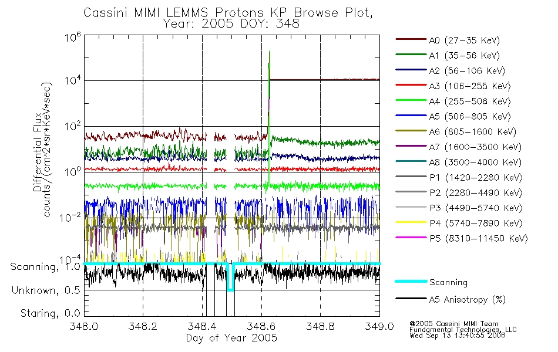Click the 'Year: 2005 DOY: 348' subtitle
Screen dimensions: 558x352
231,24
